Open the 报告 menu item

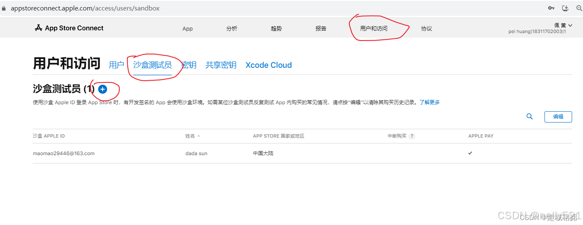pos(321,28)
